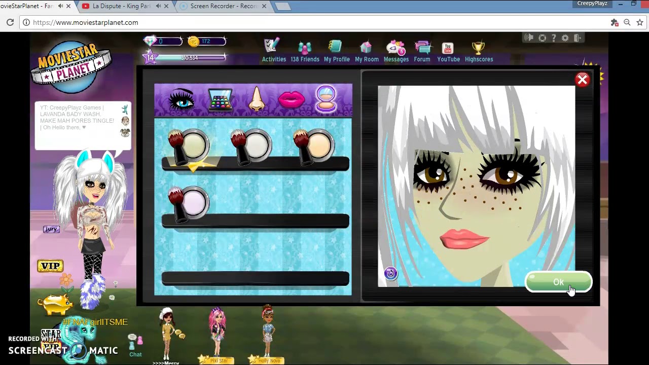This screenshot has height=365, width=649.
Task: Choose the lavender skin powder swatch
Action: click(x=189, y=204)
